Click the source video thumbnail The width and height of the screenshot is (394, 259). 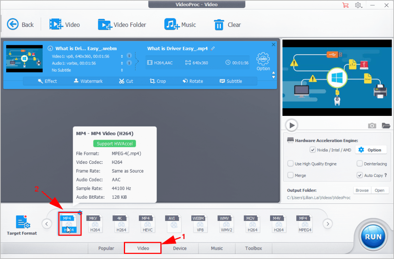point(24,59)
